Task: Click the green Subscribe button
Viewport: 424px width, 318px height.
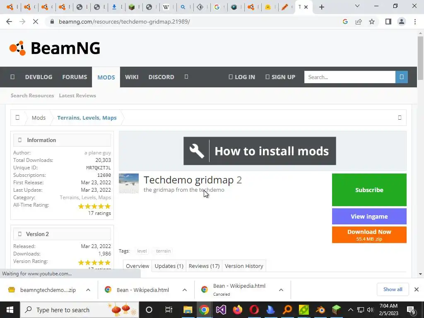Action: point(369,190)
